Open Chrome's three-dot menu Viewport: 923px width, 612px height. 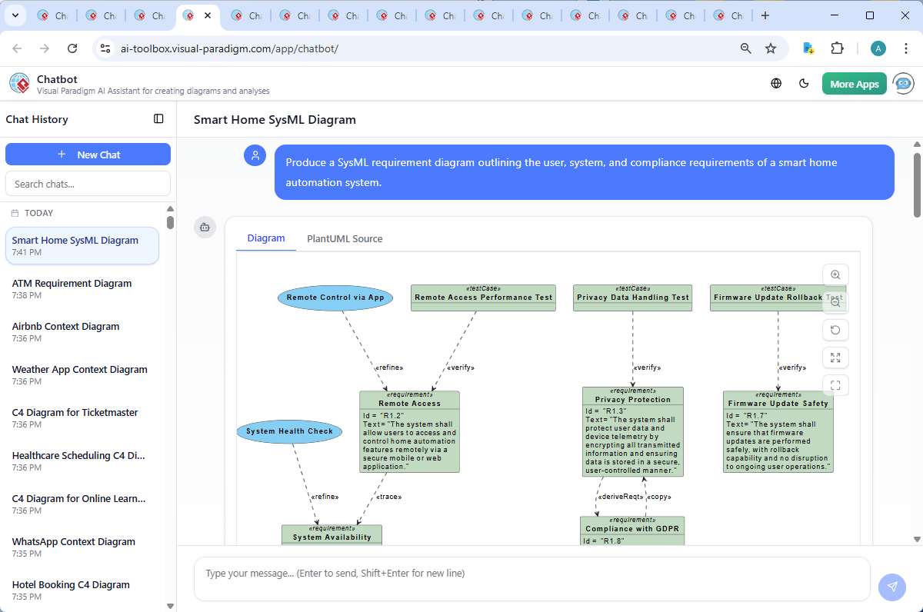pyautogui.click(x=905, y=48)
